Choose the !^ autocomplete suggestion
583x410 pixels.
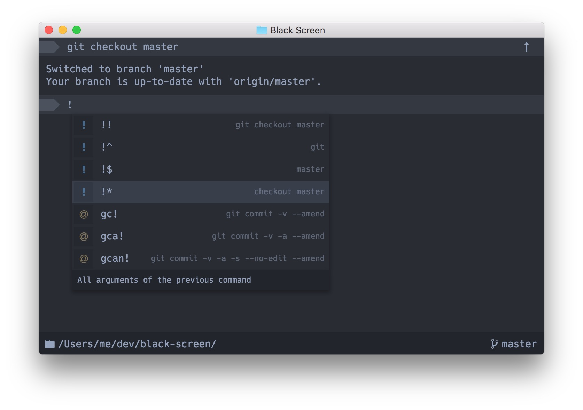click(201, 147)
